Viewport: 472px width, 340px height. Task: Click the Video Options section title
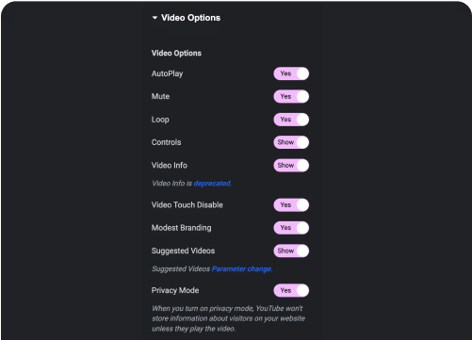coord(190,18)
